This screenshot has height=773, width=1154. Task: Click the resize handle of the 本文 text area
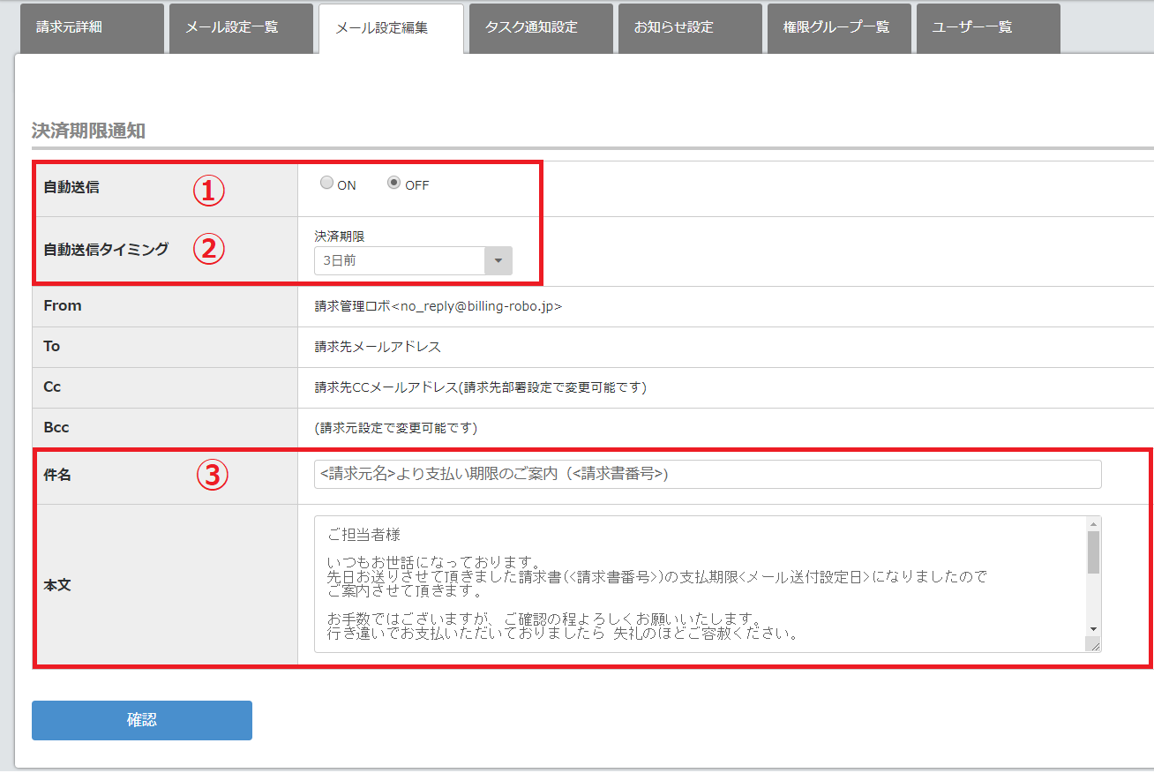click(x=1094, y=646)
